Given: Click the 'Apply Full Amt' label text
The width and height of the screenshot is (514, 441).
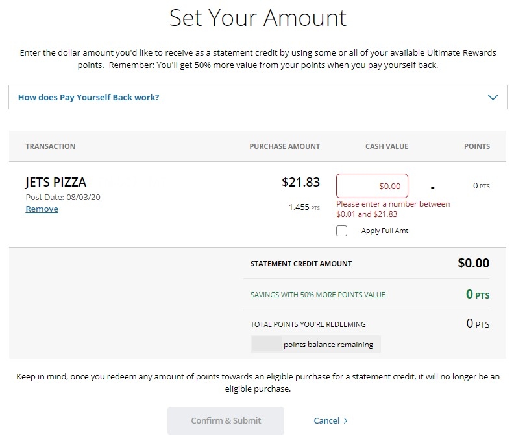Looking at the screenshot, I should [385, 231].
